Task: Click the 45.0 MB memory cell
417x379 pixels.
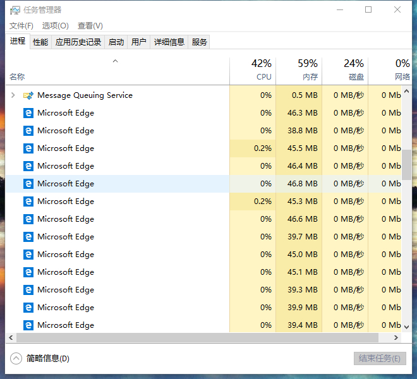Action: [x=299, y=255]
